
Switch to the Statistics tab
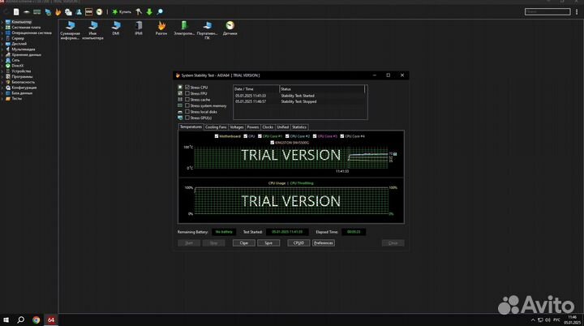coord(299,127)
